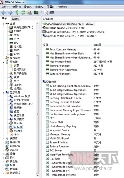Toggle the Managed Memory checkbox

click(x=47, y=134)
